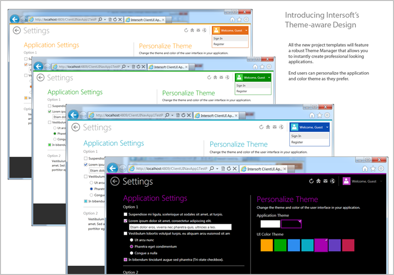The width and height of the screenshot is (394, 275).
Task: Click the refresh icon in the black-theme Settings header
Action: (x=311, y=181)
